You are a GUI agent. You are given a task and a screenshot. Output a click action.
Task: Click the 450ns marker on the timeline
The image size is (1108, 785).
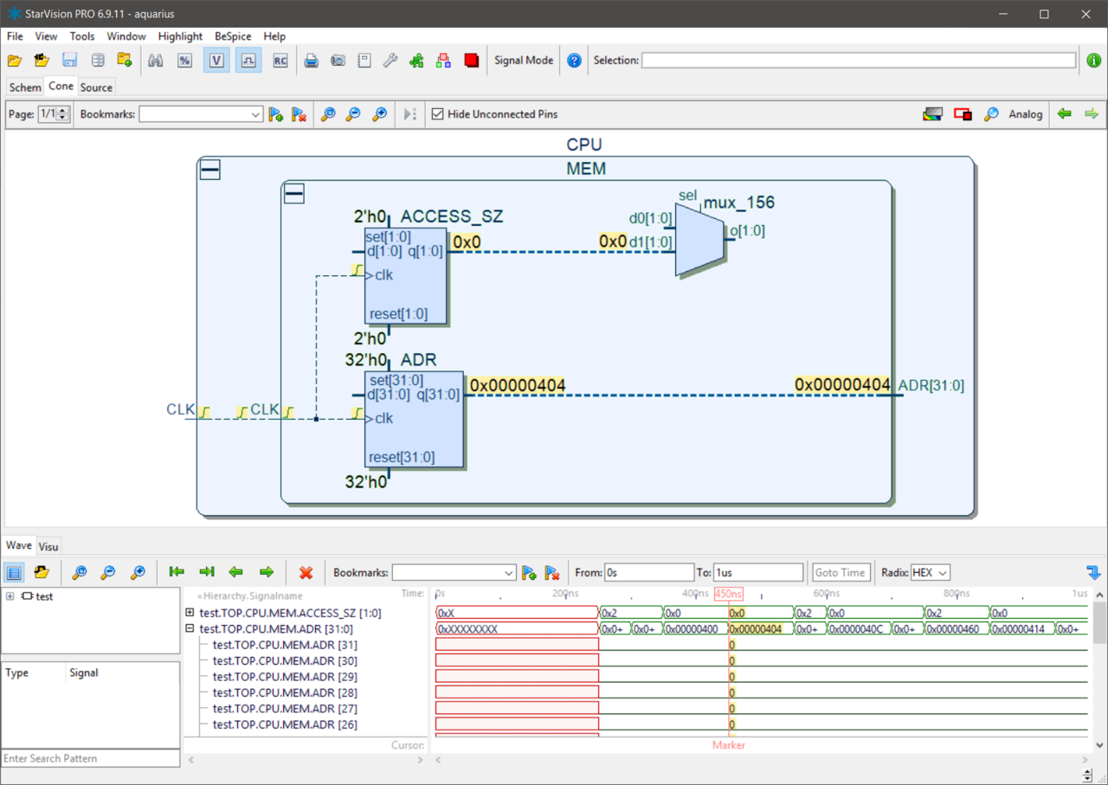point(728,594)
